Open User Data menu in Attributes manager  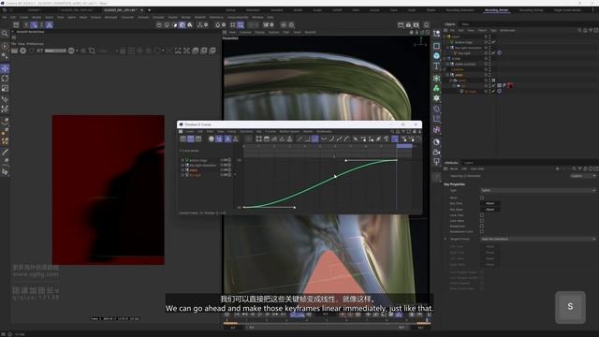pos(476,168)
